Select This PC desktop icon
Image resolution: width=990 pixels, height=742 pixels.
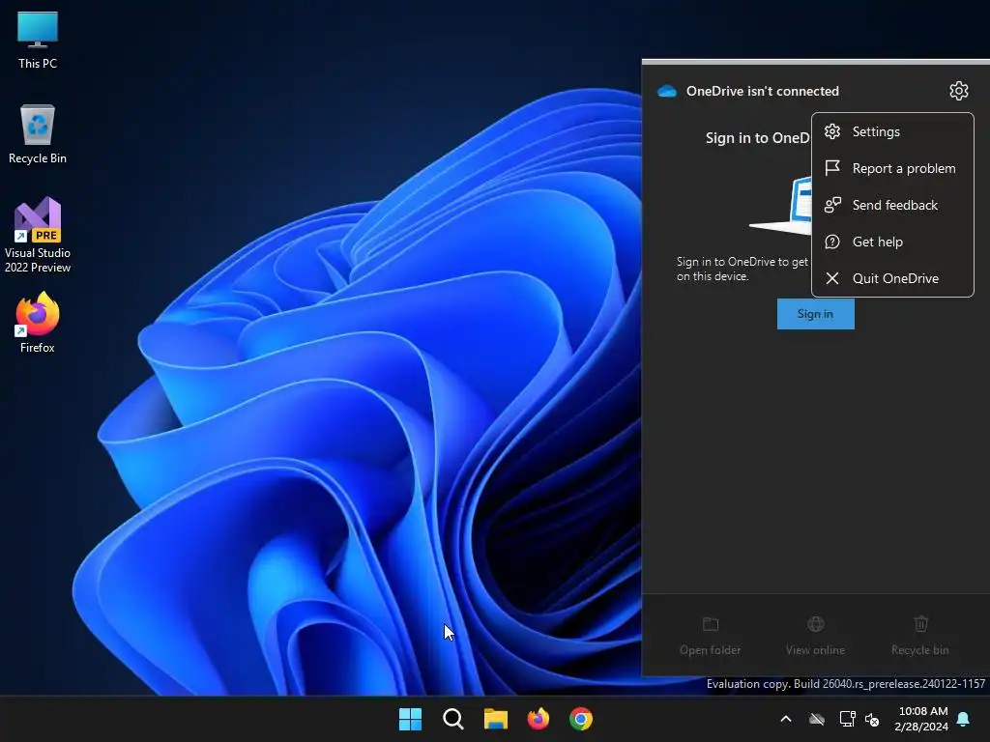point(38,40)
